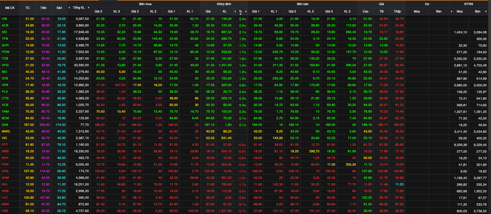Screen dimensions: 491x214
Task: Select the SAB ticker
Action: coord(5,125)
